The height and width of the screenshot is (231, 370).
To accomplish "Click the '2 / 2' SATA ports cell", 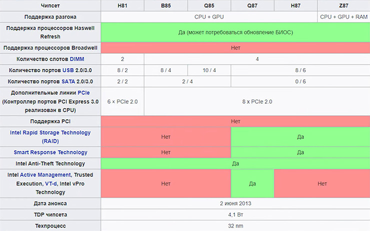I will pyautogui.click(x=122, y=82).
